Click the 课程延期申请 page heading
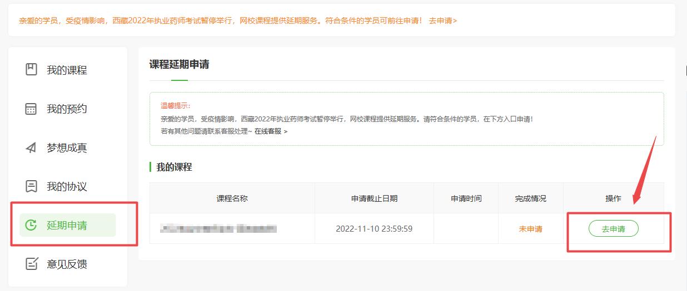Image resolution: width=687 pixels, height=291 pixels. [x=179, y=64]
